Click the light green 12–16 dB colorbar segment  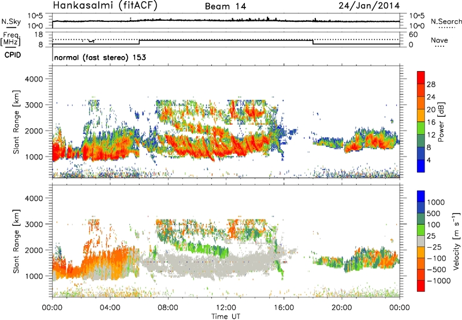(421, 128)
